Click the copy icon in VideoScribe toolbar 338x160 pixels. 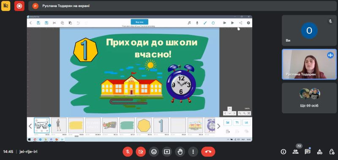coord(62,23)
